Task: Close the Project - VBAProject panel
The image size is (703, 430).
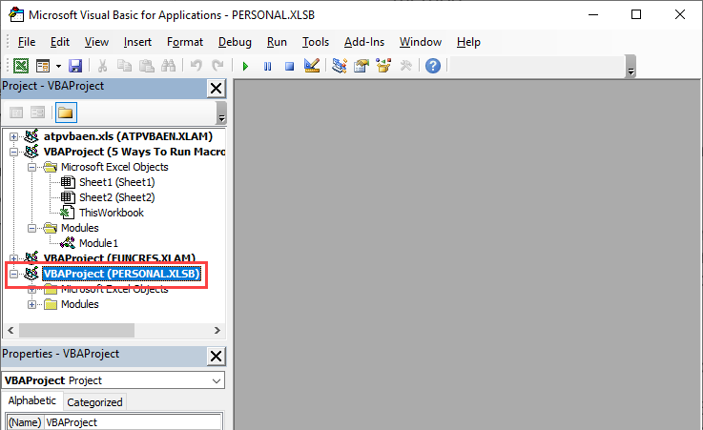Action: tap(217, 89)
